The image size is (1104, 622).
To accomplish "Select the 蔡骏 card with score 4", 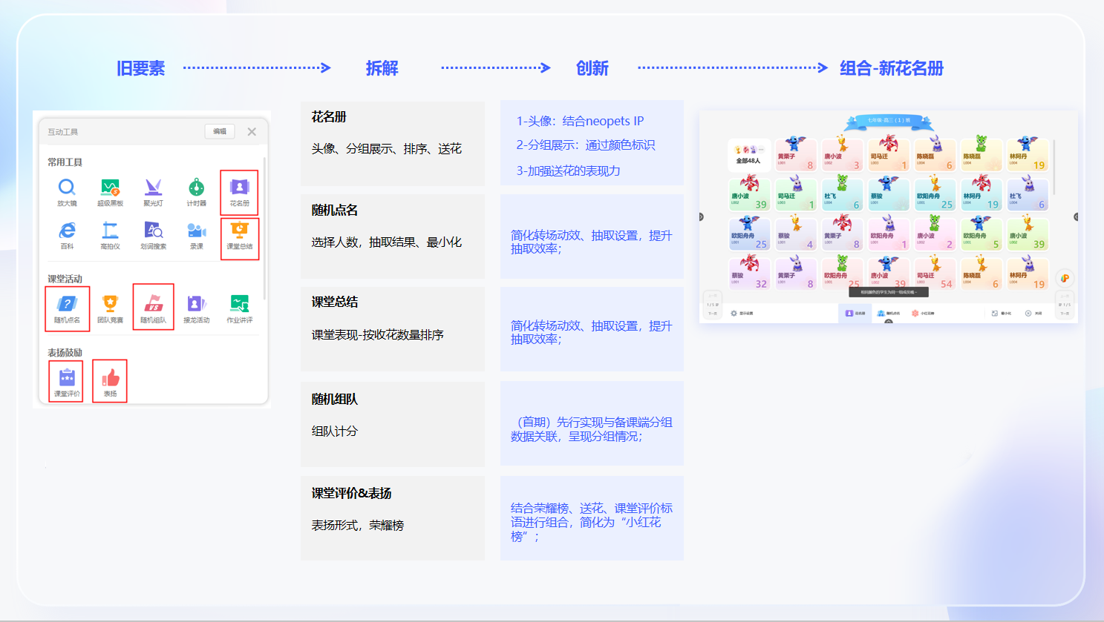I will [x=796, y=234].
